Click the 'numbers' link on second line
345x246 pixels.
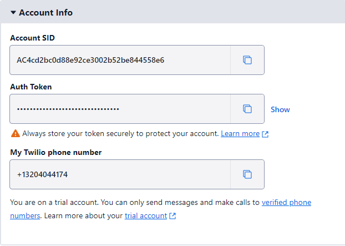coord(25,215)
